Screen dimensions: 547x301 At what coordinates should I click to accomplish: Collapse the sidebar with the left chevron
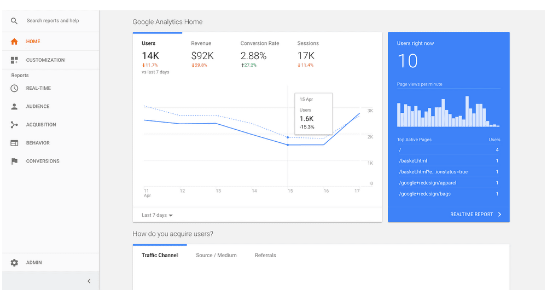(x=89, y=281)
